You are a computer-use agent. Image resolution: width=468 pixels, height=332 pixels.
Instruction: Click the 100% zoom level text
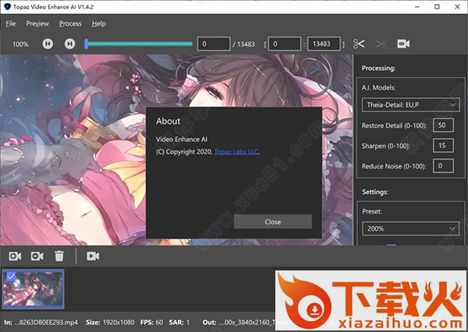[20, 44]
